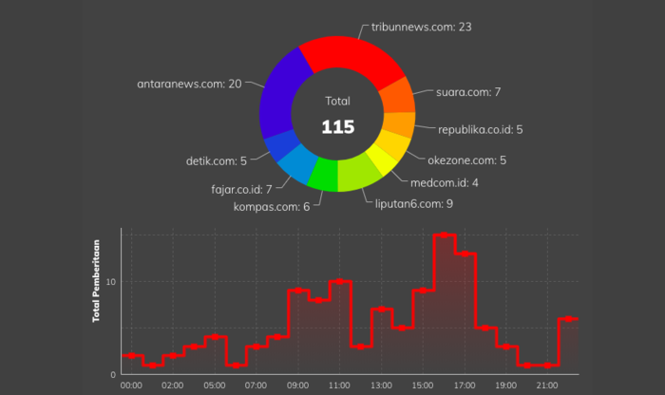Click the 'medcom.id: 4' label
Viewport: 665px width, 395px height.
point(444,182)
